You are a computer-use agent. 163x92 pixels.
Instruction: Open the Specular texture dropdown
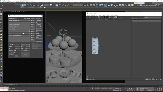19,24
